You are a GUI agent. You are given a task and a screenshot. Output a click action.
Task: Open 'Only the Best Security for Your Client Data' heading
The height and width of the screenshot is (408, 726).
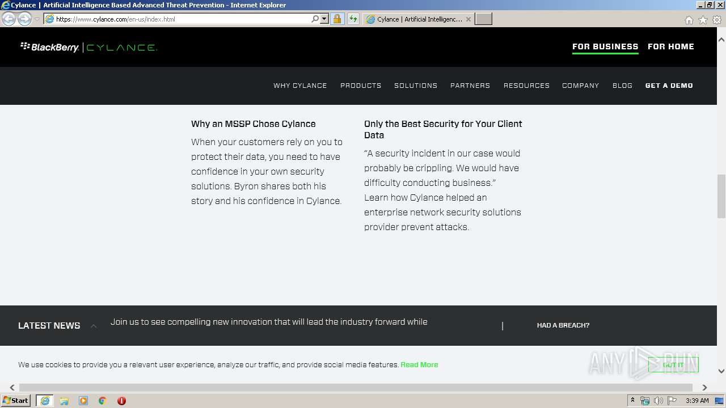[x=443, y=129]
